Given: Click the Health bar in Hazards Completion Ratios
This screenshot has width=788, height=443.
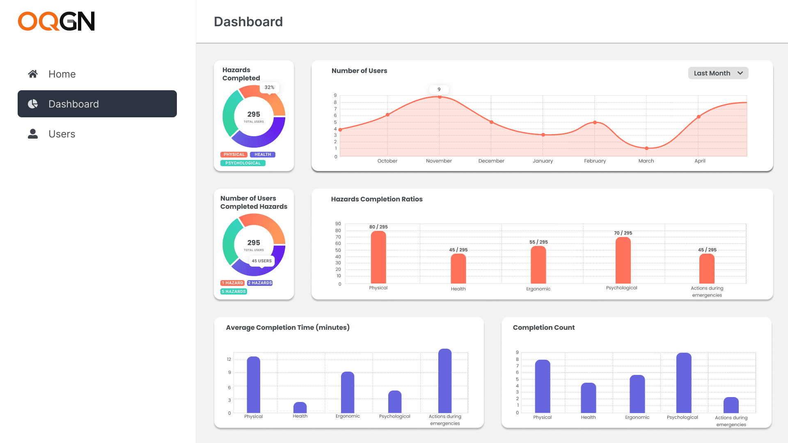Looking at the screenshot, I should click(458, 269).
